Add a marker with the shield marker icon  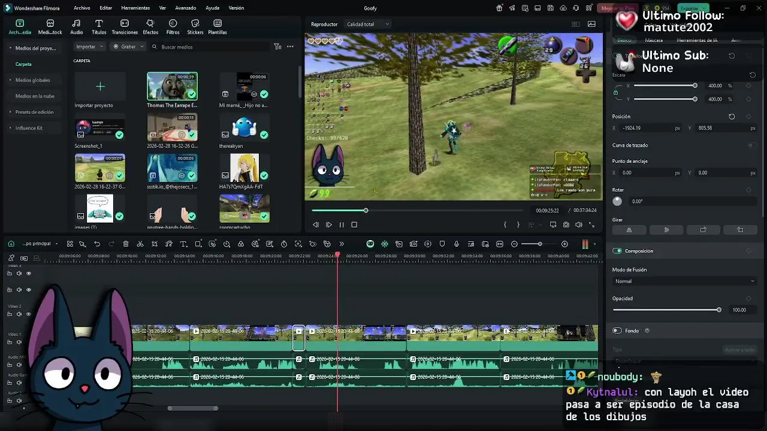(442, 244)
